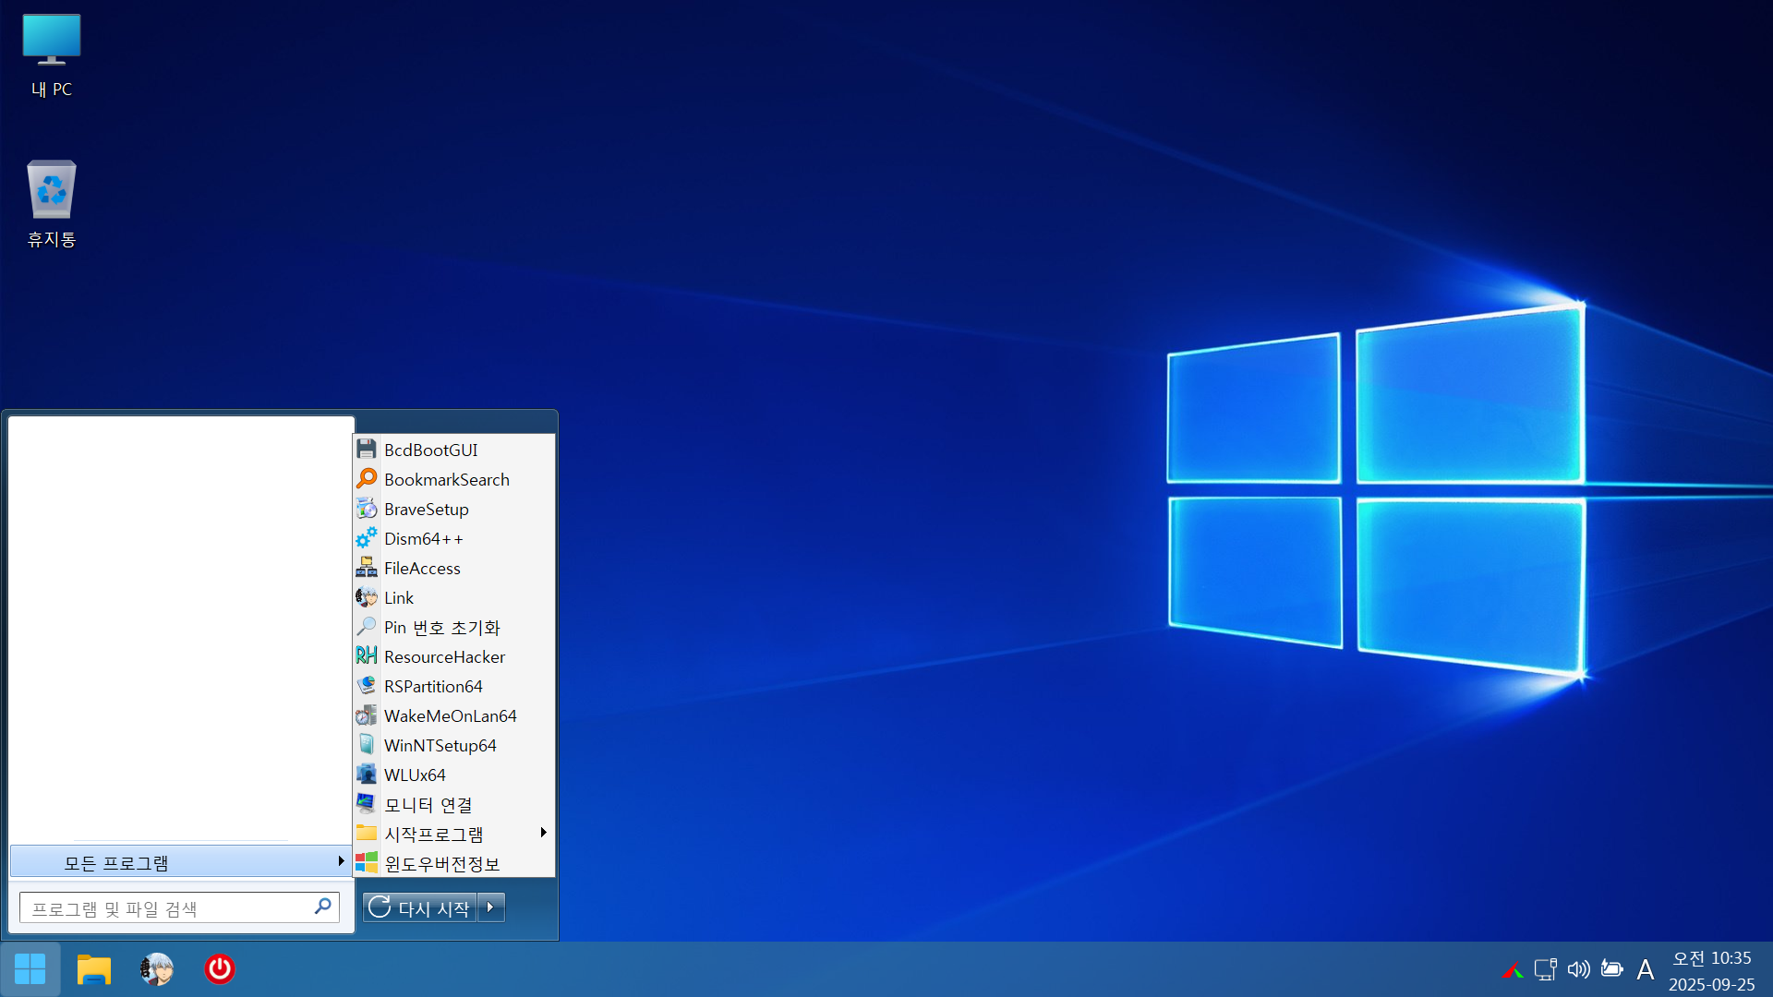The height and width of the screenshot is (997, 1773).
Task: Click the program and file search field
Action: click(166, 908)
